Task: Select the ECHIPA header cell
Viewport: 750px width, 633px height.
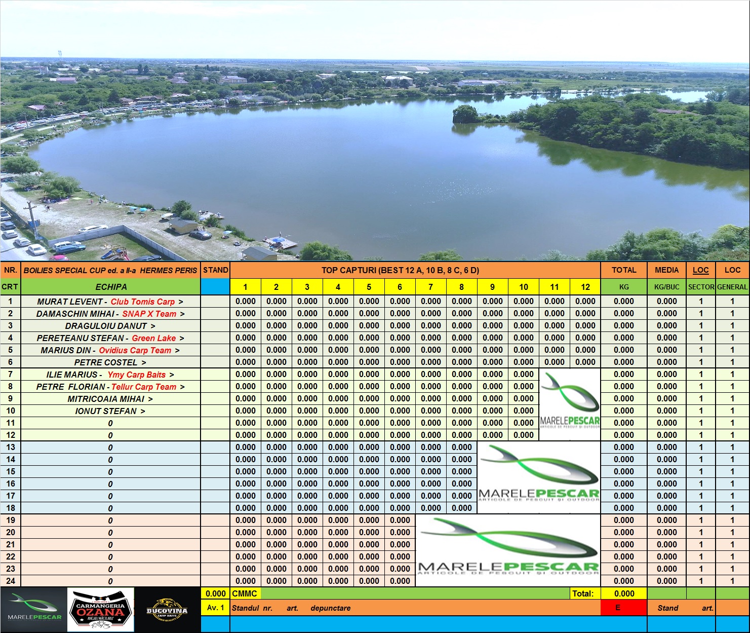Action: pos(111,287)
